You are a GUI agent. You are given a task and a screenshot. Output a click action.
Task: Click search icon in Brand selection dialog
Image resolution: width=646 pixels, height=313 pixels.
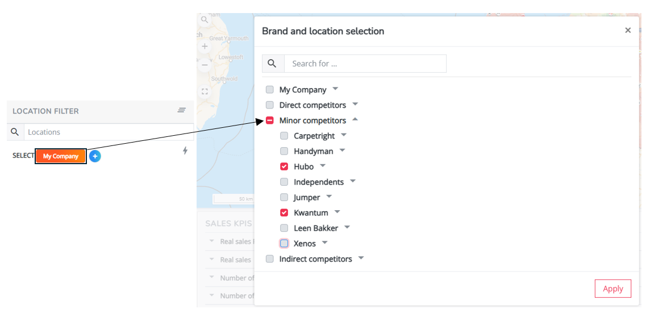[272, 64]
